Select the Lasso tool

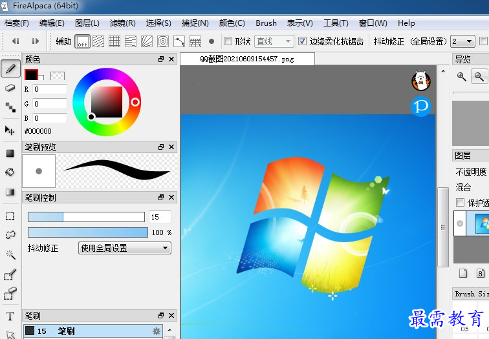[10, 234]
